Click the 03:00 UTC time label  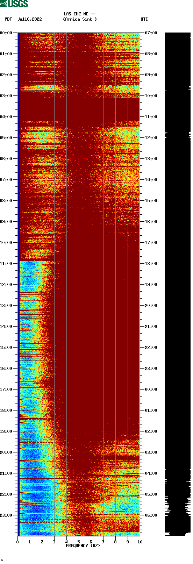(x=151, y=452)
